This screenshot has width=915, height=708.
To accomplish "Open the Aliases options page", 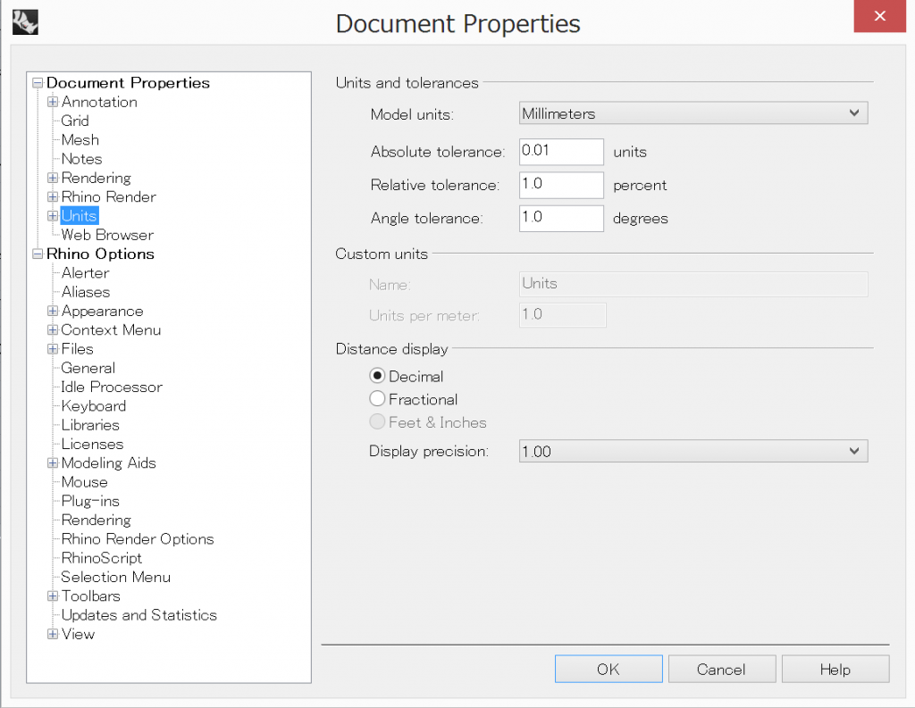I will [x=86, y=292].
